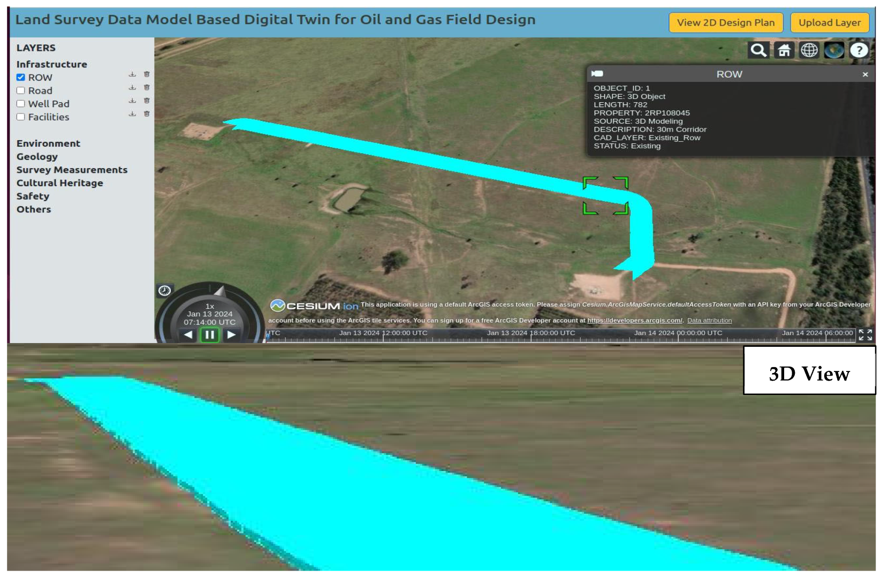Screen dimensions: 881x578
Task: Click the camera icon in ROW infobox
Action: coord(597,74)
